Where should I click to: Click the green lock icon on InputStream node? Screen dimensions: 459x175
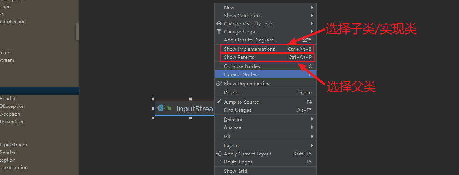tap(169, 109)
